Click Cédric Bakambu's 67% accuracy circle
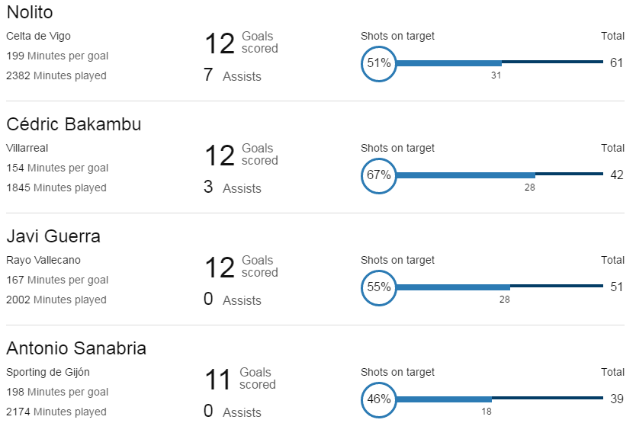The width and height of the screenshot is (636, 423). (x=378, y=175)
